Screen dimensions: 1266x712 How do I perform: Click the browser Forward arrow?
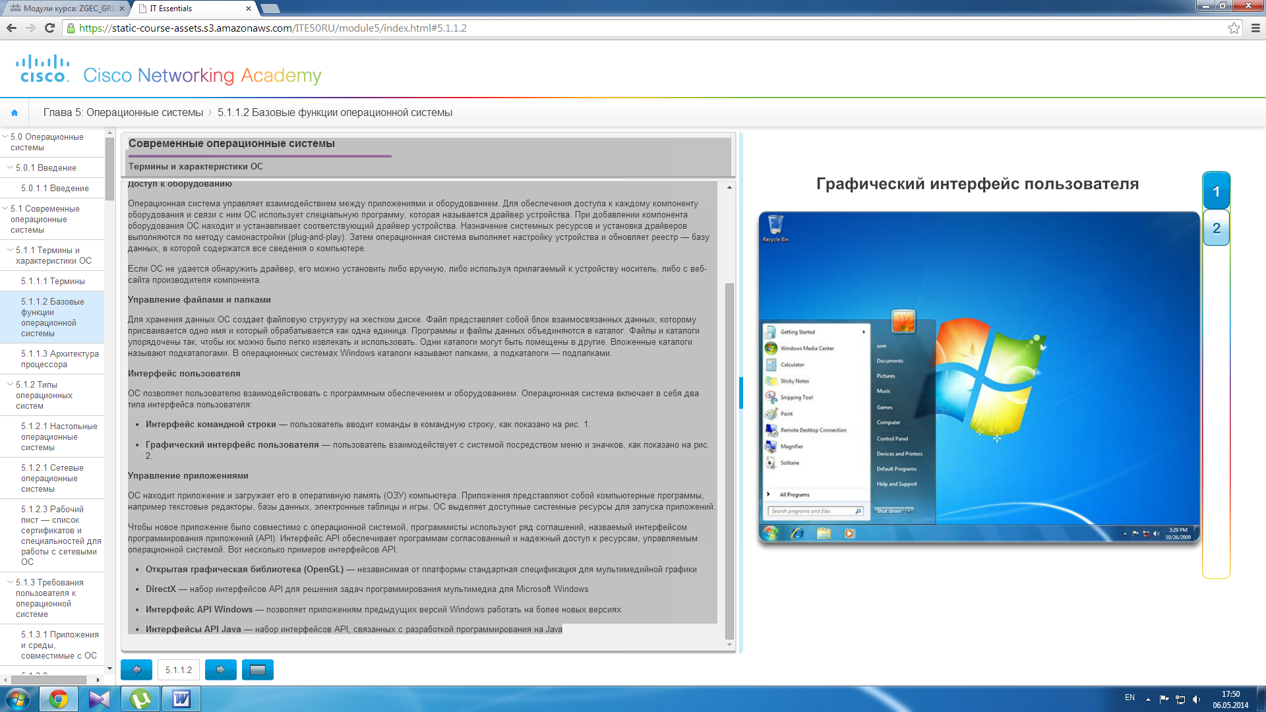coord(30,28)
